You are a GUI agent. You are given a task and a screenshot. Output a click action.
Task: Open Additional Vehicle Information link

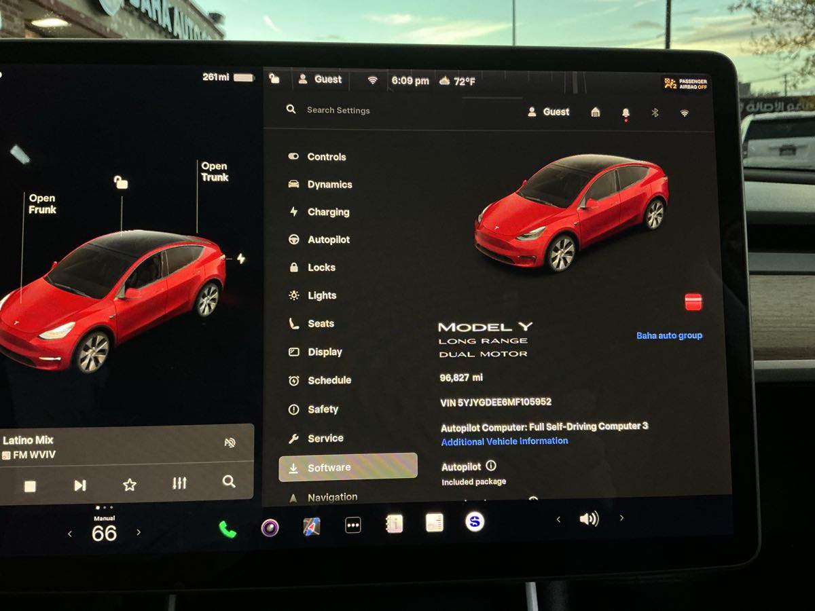click(504, 441)
